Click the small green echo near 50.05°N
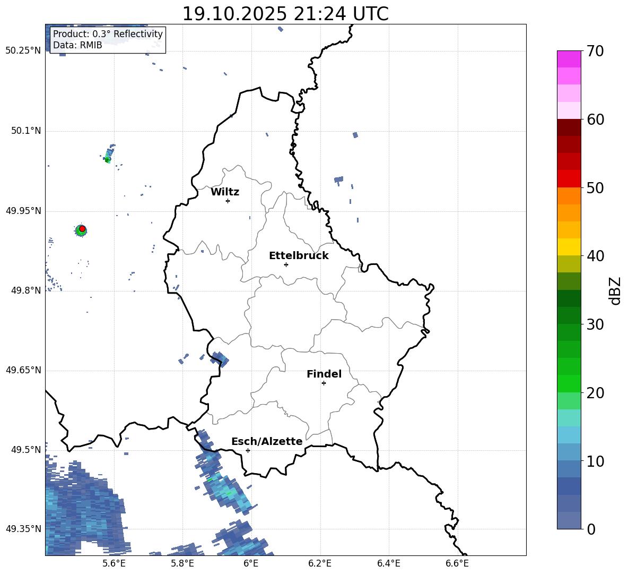The height and width of the screenshot is (574, 628). (x=107, y=159)
